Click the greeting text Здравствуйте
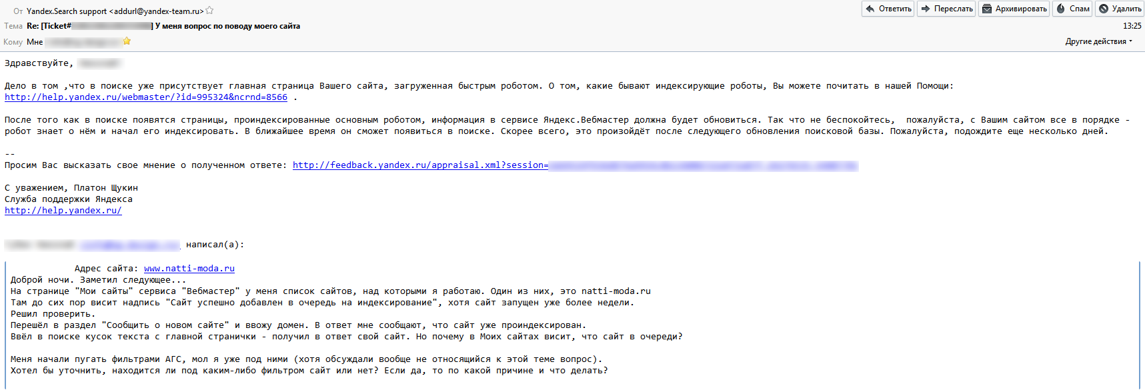This screenshot has width=1145, height=392. [x=39, y=63]
